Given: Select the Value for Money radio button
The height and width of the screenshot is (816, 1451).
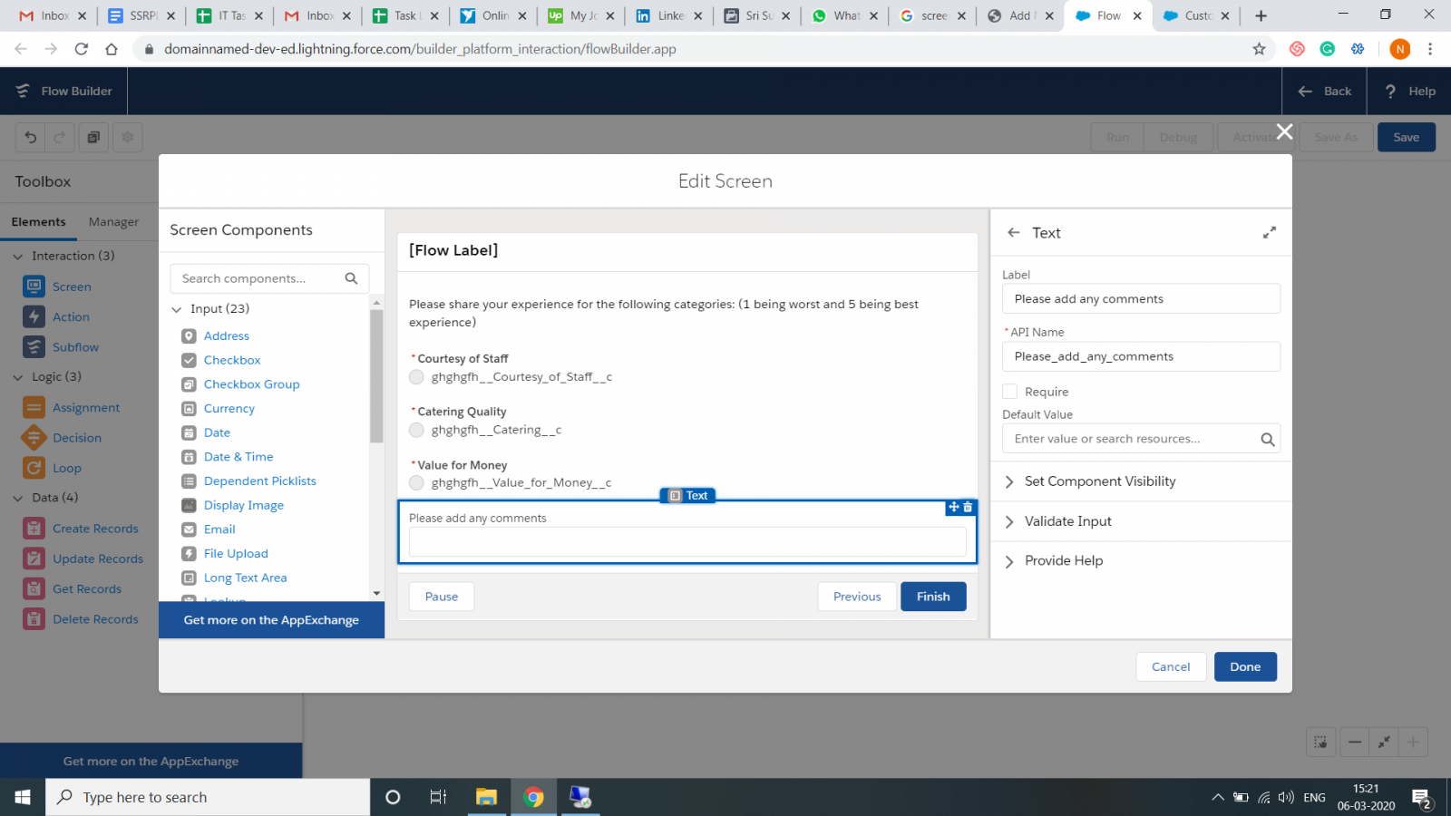Looking at the screenshot, I should 416,483.
